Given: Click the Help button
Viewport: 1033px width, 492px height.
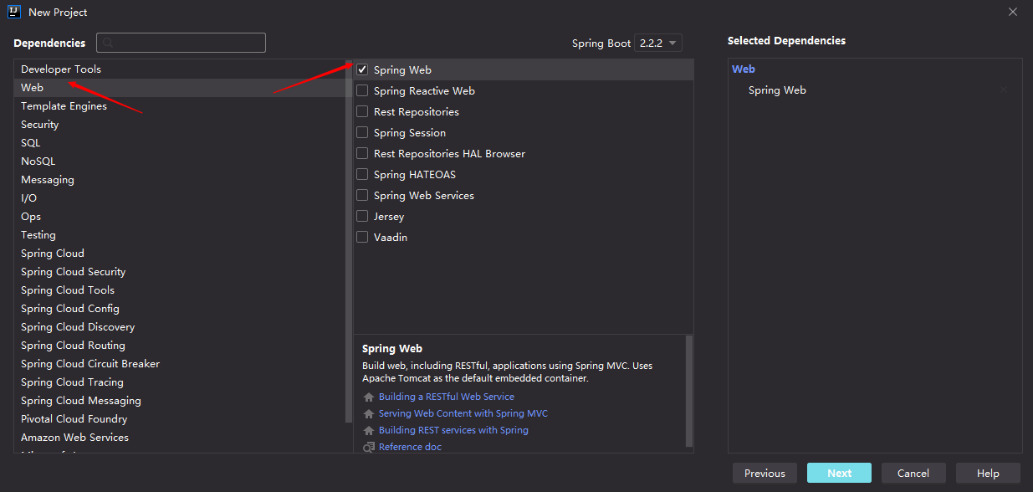Looking at the screenshot, I should [988, 473].
